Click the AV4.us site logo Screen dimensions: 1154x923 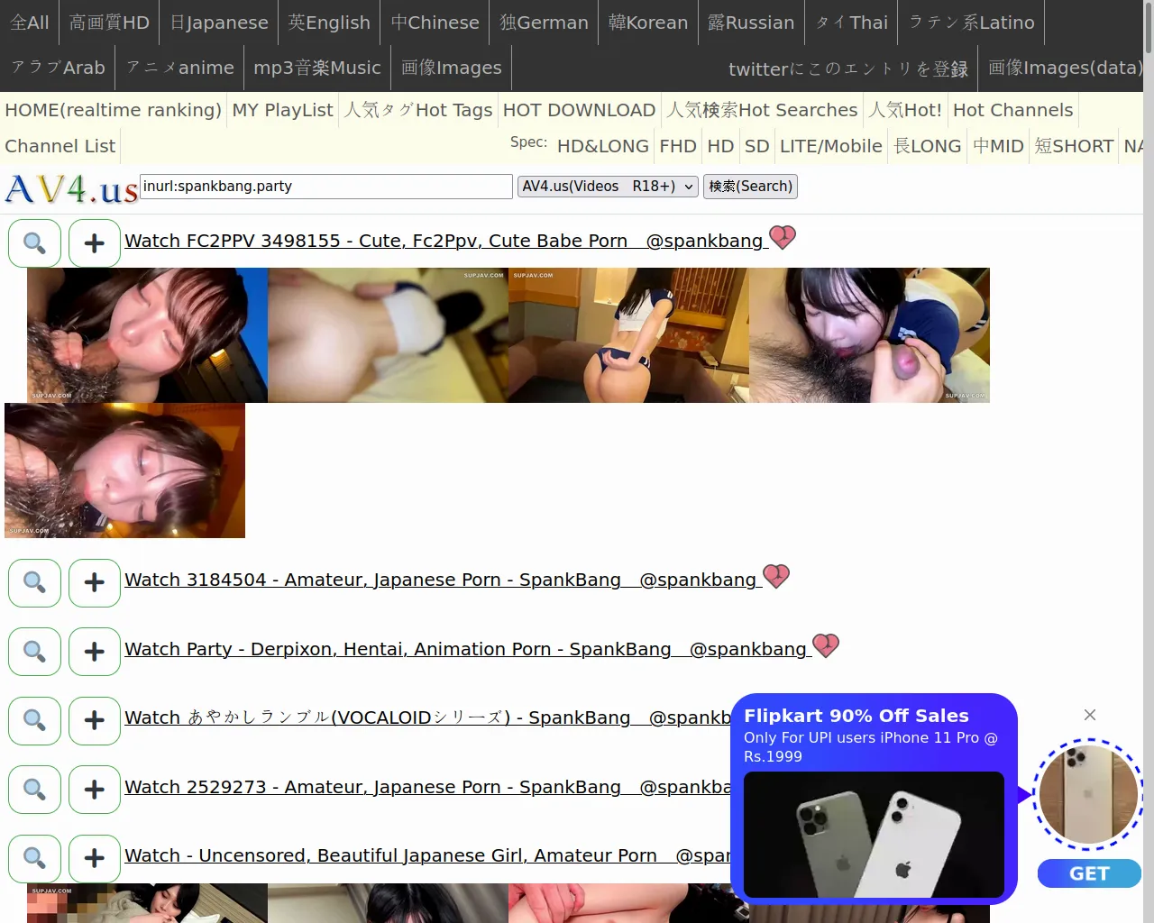71,189
